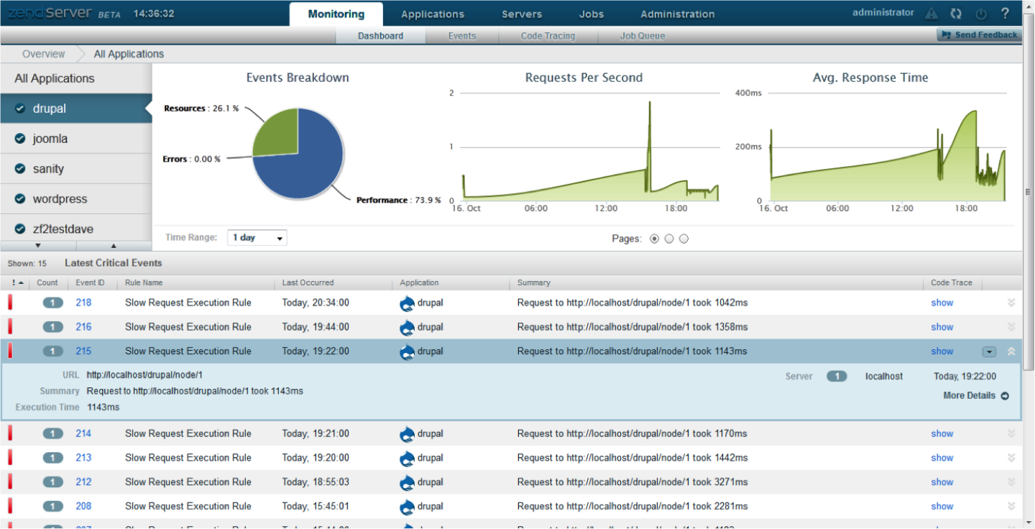Select the third Pages radio button

click(684, 239)
